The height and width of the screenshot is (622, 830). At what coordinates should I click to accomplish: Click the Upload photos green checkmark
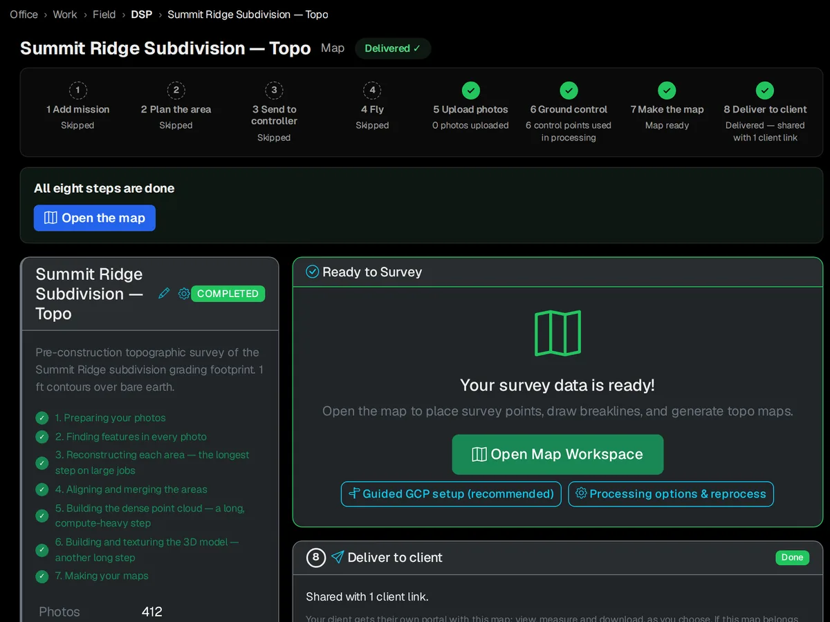(x=470, y=90)
